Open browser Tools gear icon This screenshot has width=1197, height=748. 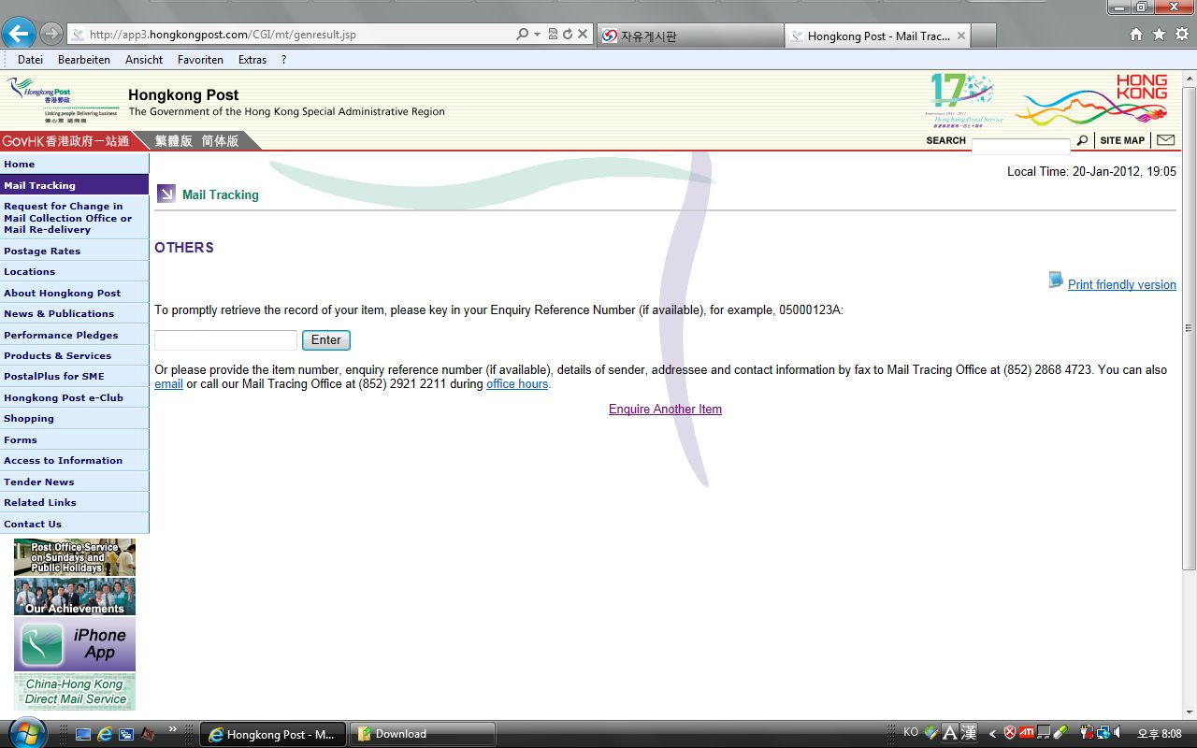(1181, 35)
